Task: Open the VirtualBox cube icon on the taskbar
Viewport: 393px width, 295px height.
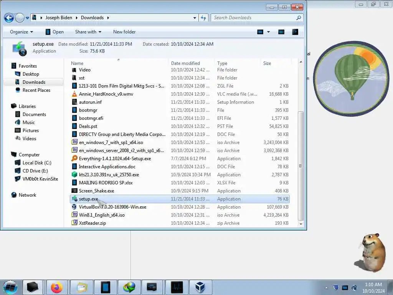Action: pos(200,287)
